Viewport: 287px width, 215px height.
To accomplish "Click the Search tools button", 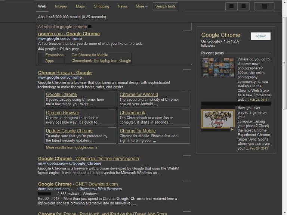I will click(x=166, y=6).
